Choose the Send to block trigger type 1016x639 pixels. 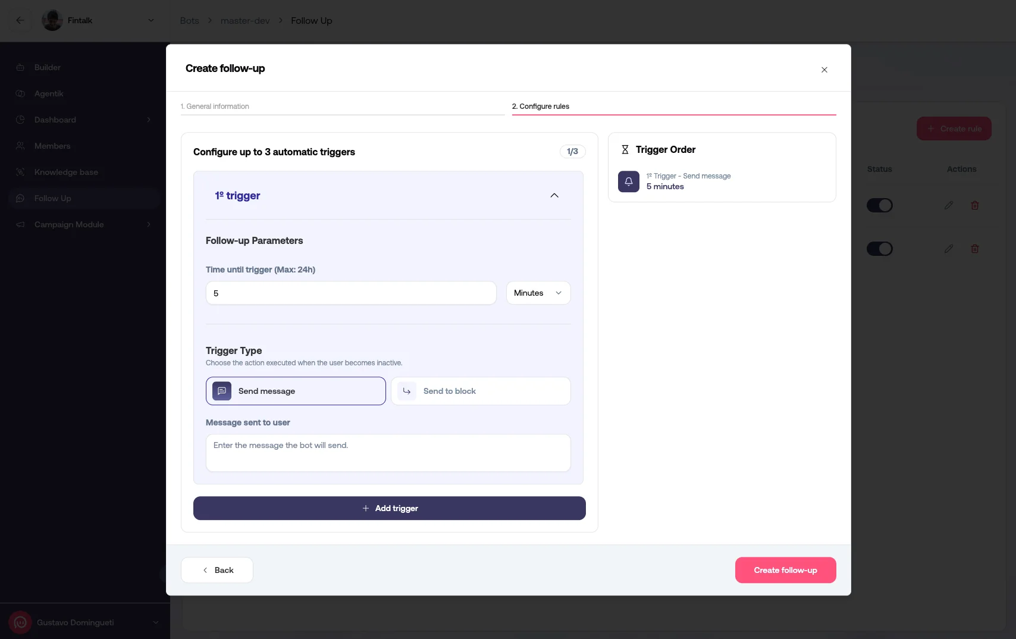tap(480, 391)
